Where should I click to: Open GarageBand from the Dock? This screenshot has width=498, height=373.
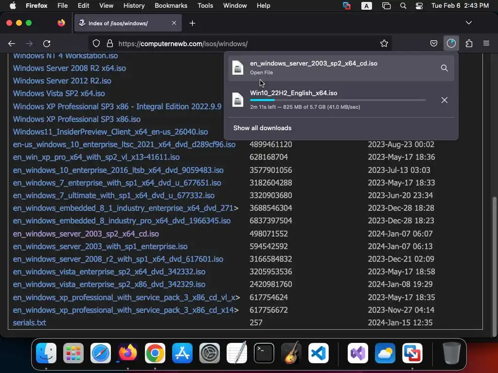(291, 353)
